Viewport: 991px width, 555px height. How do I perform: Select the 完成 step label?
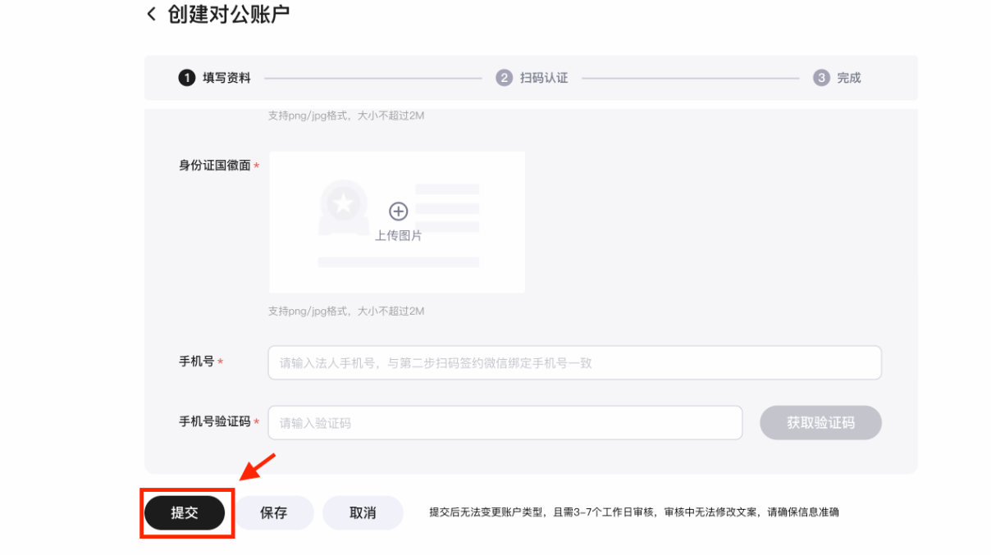pyautogui.click(x=849, y=78)
